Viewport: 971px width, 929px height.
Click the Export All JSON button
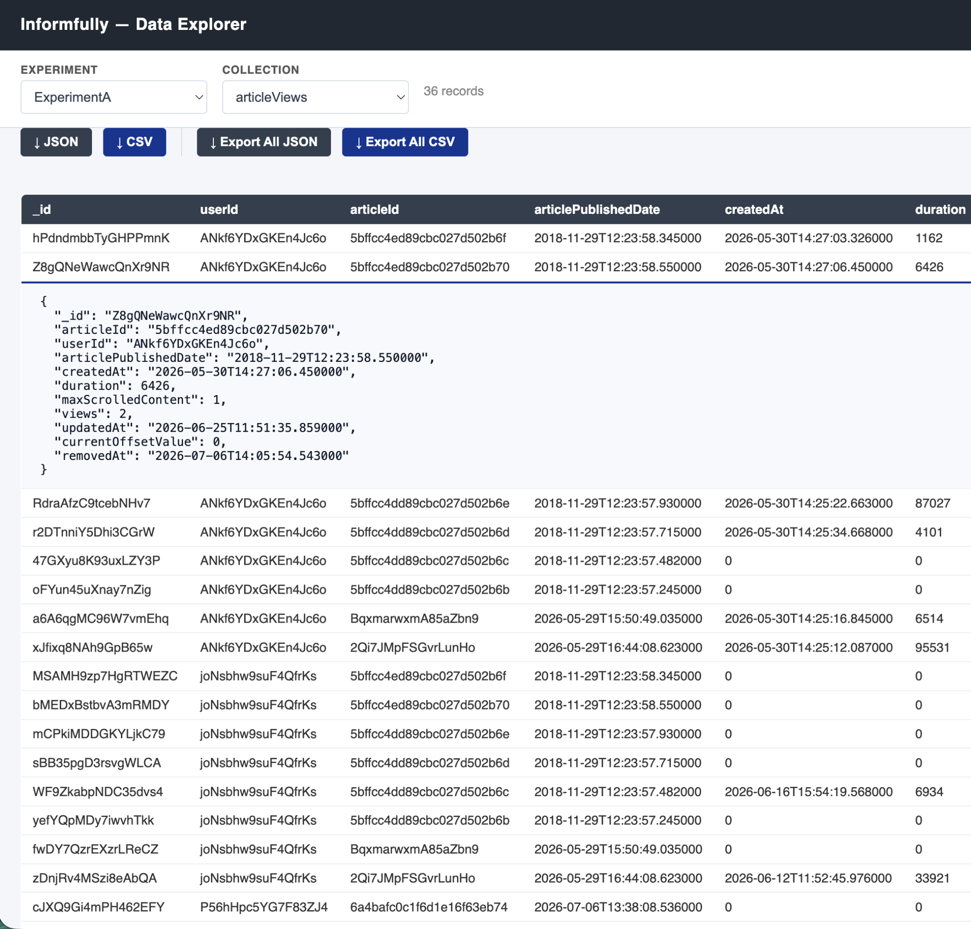[264, 142]
